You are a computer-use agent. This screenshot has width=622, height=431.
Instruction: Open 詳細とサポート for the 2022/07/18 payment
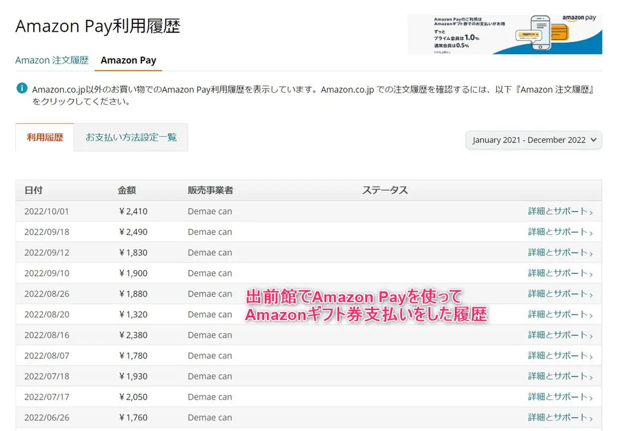[560, 376]
